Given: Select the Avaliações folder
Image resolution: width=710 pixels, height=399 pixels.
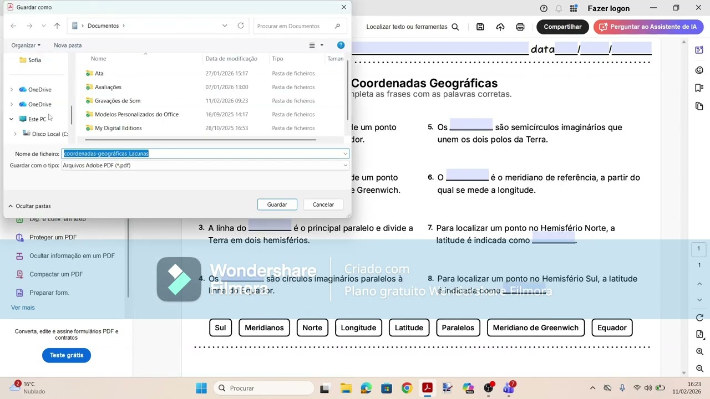Looking at the screenshot, I should (108, 87).
